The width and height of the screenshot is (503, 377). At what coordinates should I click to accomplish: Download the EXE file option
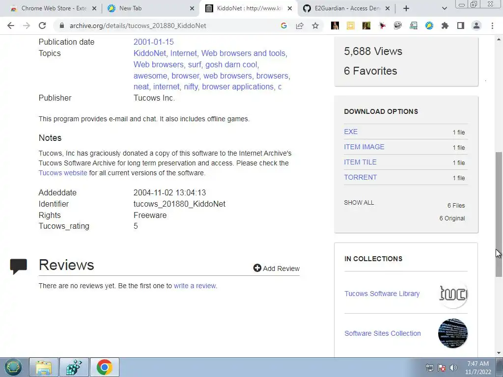351,132
